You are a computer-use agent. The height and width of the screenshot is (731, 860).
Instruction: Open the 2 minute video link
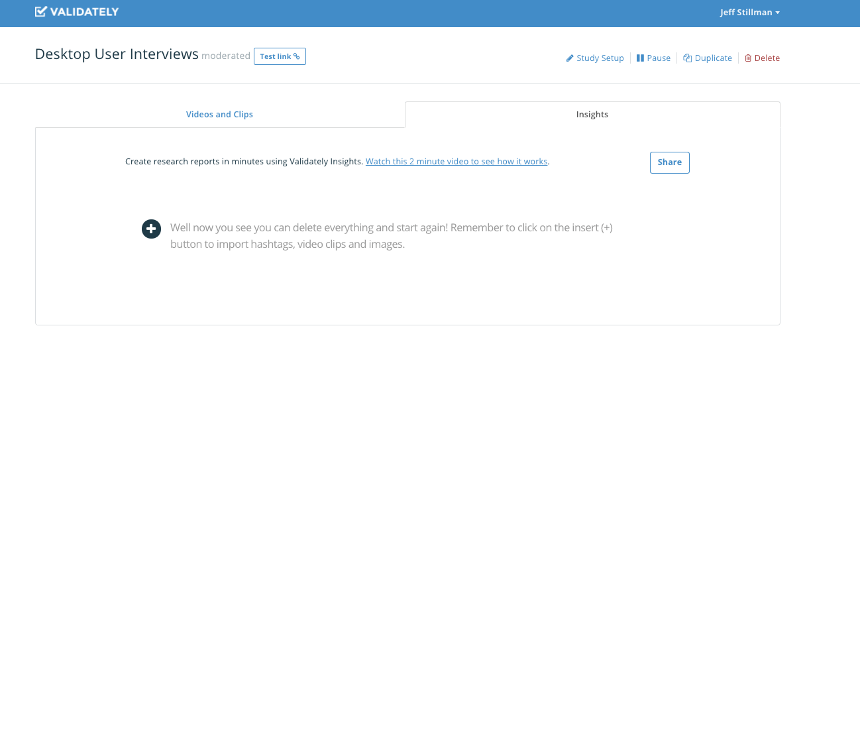(457, 162)
